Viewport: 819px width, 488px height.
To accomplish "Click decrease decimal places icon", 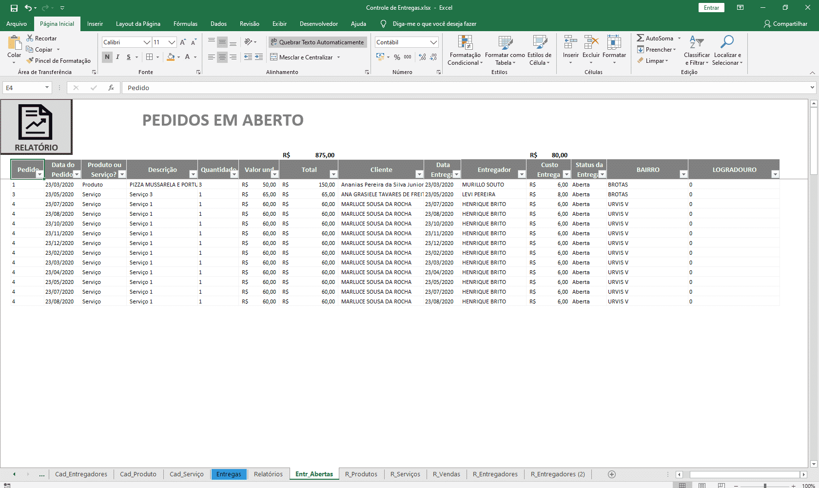I will click(433, 57).
